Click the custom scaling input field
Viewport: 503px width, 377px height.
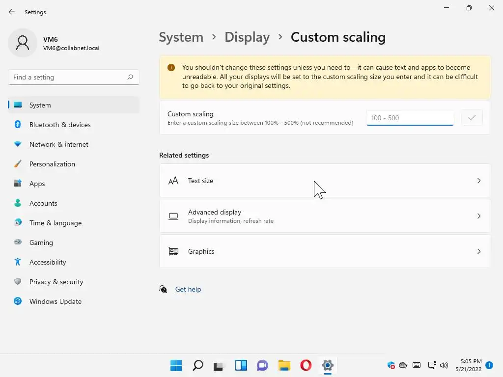410,118
